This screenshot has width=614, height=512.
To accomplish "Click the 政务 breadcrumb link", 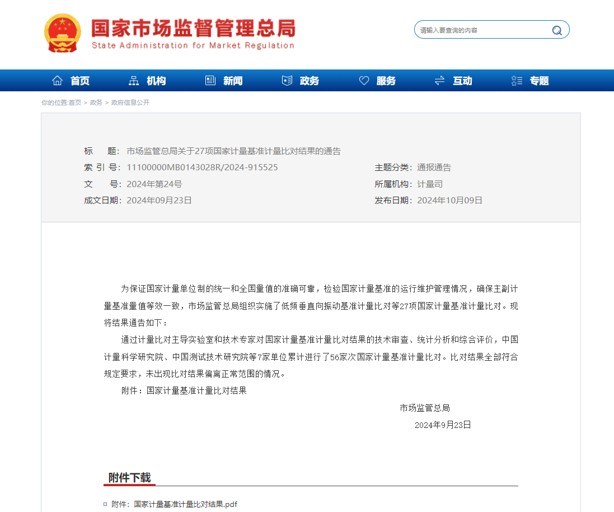I will point(96,103).
